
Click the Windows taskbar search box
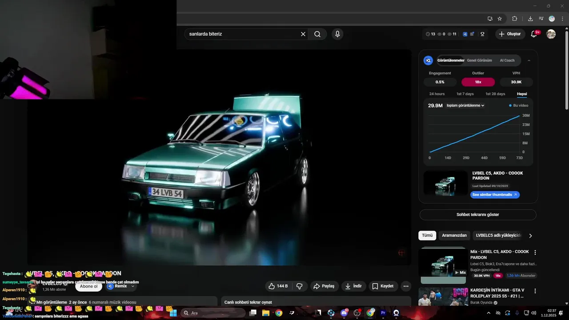tap(213, 313)
